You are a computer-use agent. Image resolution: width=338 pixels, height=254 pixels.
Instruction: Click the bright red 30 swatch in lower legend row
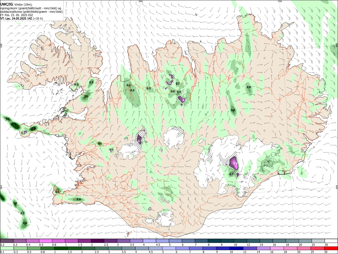(331, 248)
